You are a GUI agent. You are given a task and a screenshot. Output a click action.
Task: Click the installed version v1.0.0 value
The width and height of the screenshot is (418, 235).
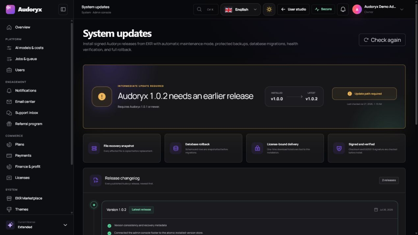277,99
